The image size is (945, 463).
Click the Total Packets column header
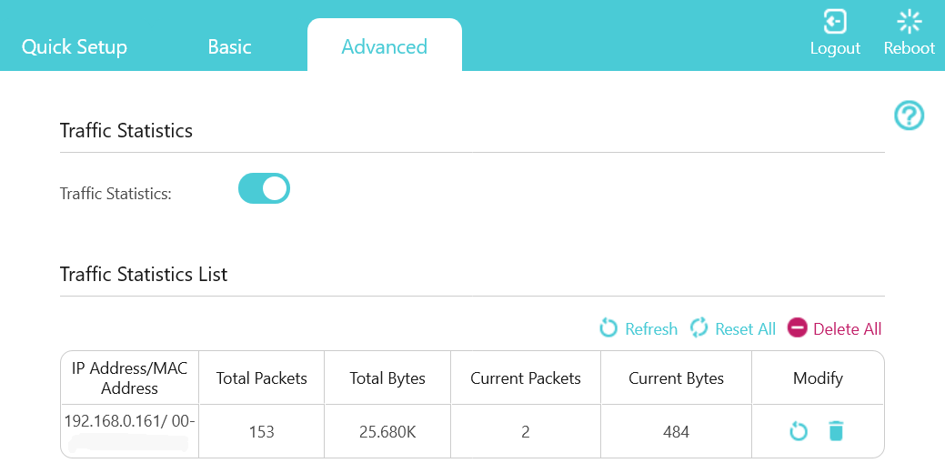click(x=262, y=378)
